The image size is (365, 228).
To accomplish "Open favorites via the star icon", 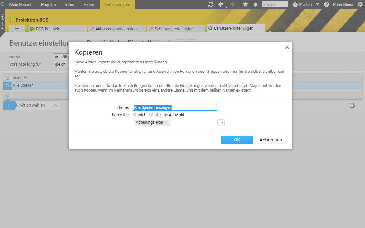I will pyautogui.click(x=245, y=4).
